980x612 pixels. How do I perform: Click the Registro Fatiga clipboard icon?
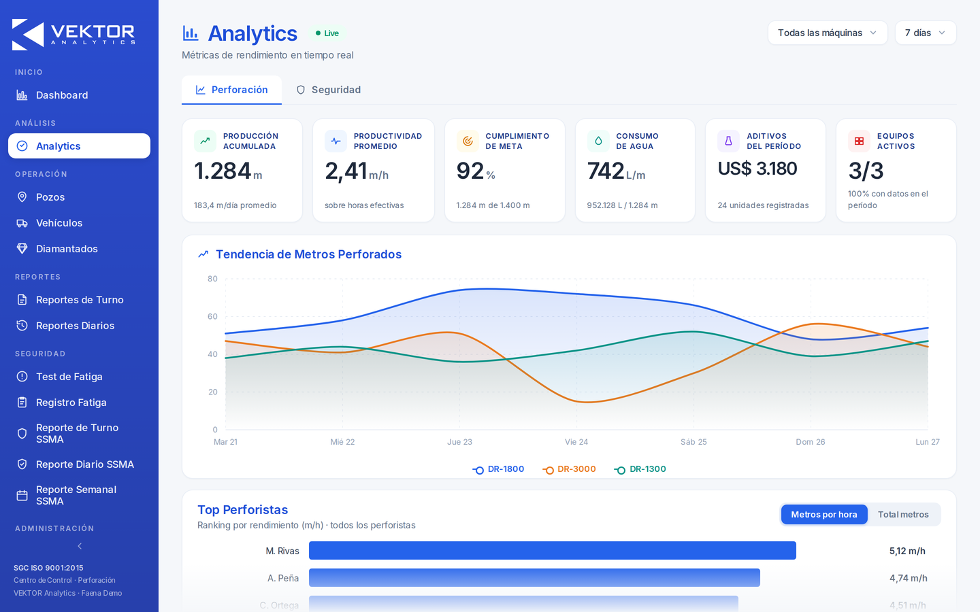pyautogui.click(x=22, y=403)
